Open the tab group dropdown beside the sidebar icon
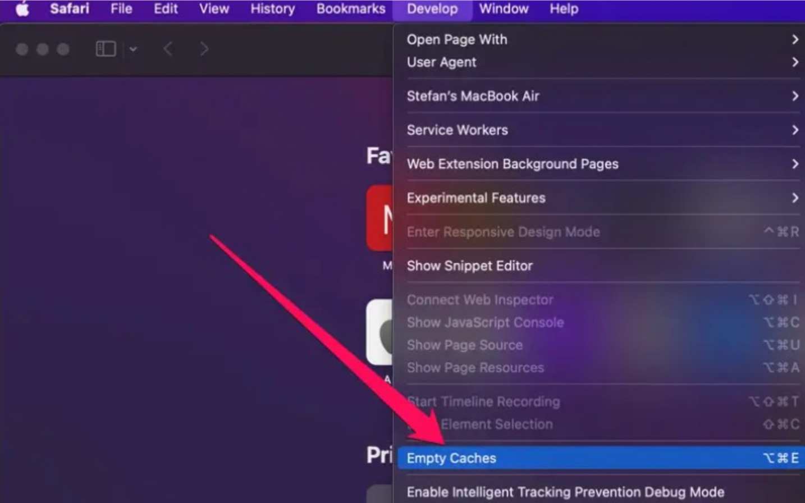The height and width of the screenshot is (503, 805). click(x=133, y=49)
